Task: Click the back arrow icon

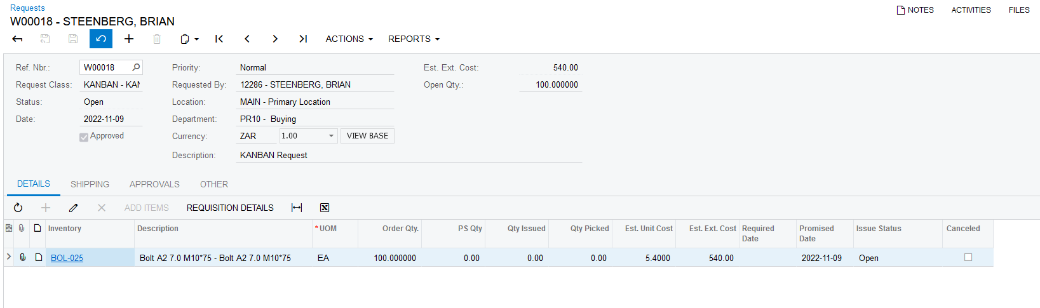Action: click(x=18, y=39)
